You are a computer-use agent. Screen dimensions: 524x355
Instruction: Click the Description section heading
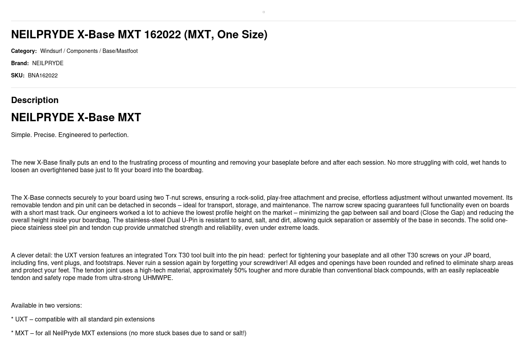(35, 100)
